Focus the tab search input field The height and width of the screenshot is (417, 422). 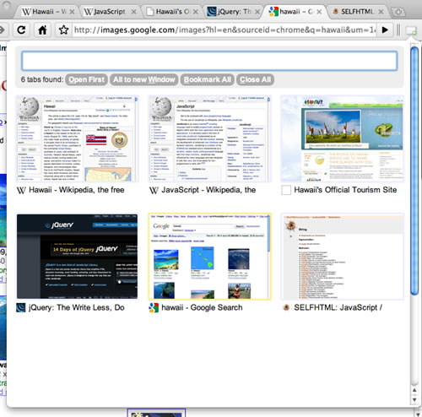point(209,61)
